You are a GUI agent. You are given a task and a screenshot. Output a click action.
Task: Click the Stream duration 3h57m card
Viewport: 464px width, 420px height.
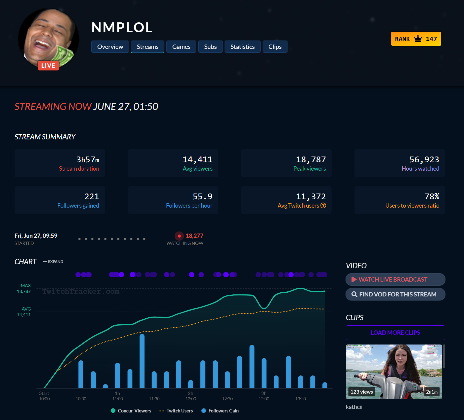click(60, 163)
